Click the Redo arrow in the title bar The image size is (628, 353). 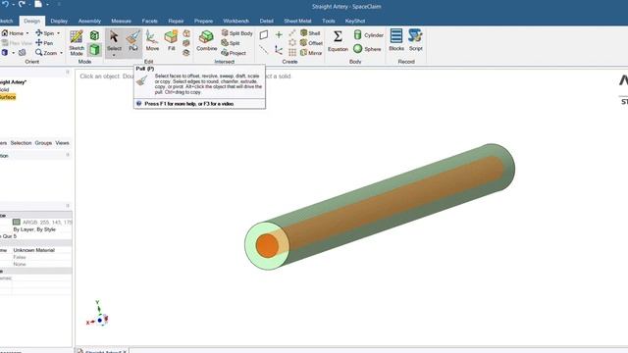(x=22, y=4)
